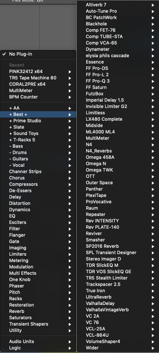Expand the - Bass category
The width and height of the screenshot is (159, 353).
pyautogui.click(x=38, y=147)
